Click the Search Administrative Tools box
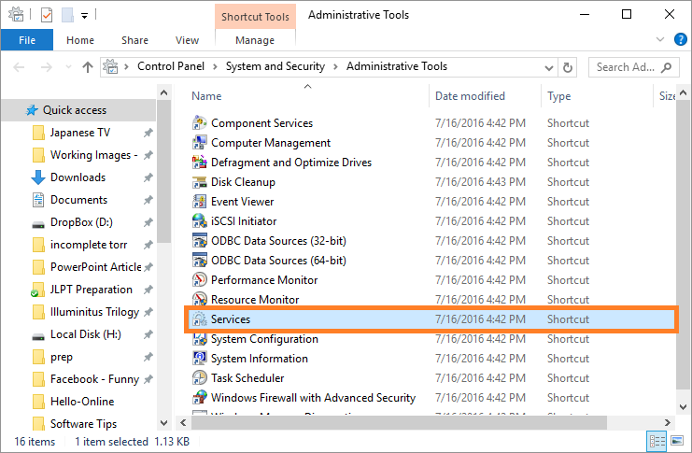 pos(634,67)
